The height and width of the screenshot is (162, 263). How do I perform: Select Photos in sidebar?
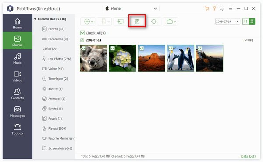click(x=17, y=40)
